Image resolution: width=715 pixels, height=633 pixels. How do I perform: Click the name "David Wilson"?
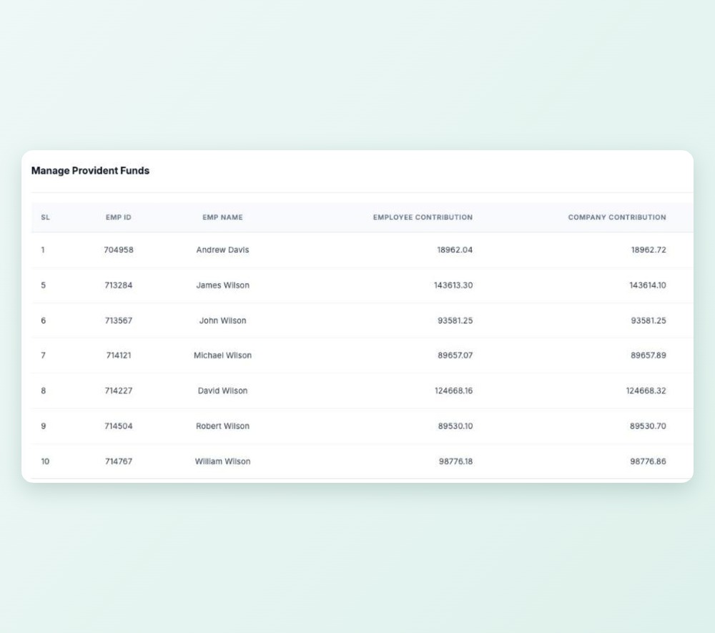(222, 391)
